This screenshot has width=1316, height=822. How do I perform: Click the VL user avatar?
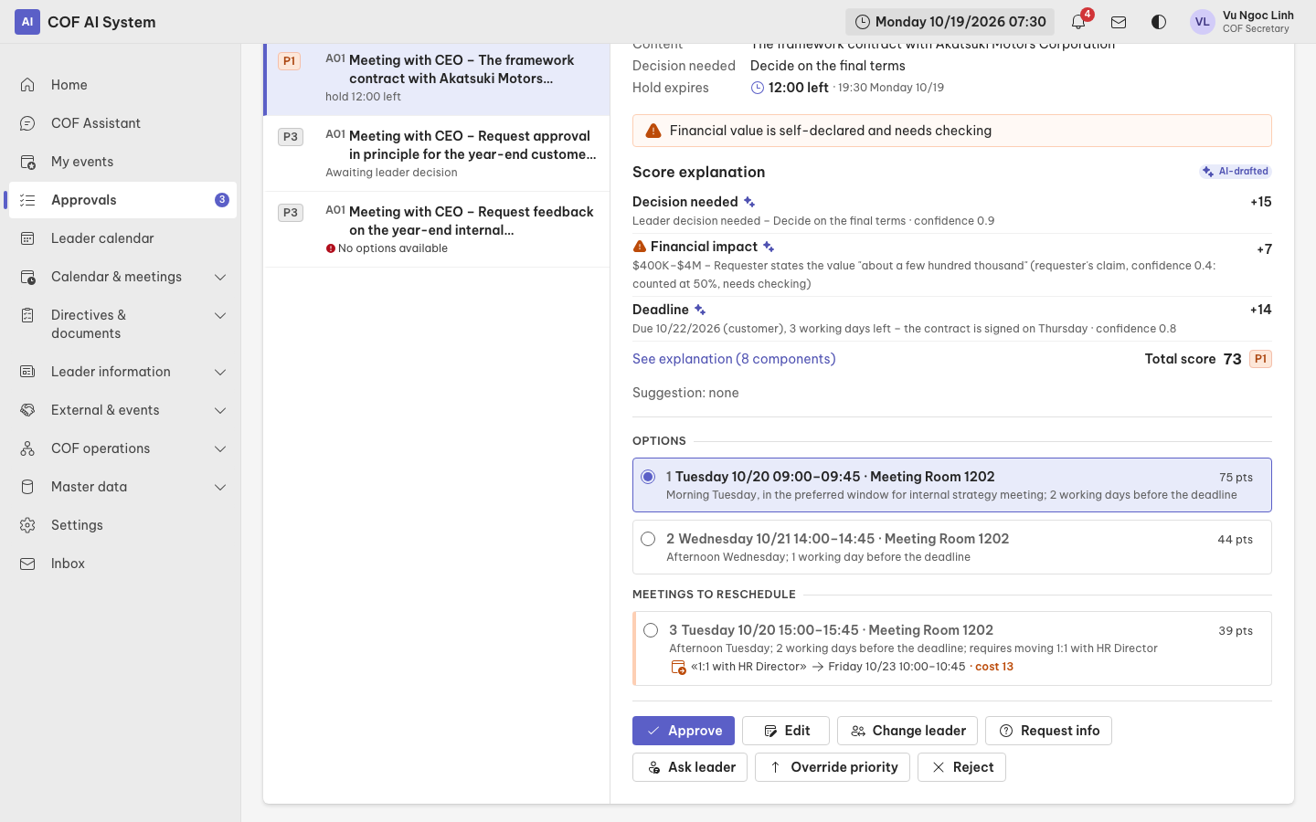1203,22
